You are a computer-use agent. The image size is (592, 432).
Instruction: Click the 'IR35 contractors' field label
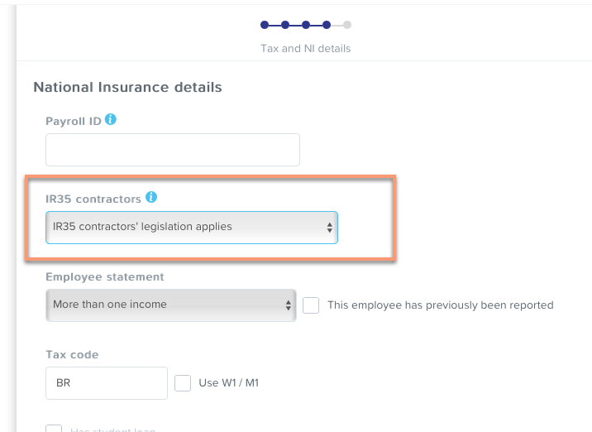tap(93, 199)
